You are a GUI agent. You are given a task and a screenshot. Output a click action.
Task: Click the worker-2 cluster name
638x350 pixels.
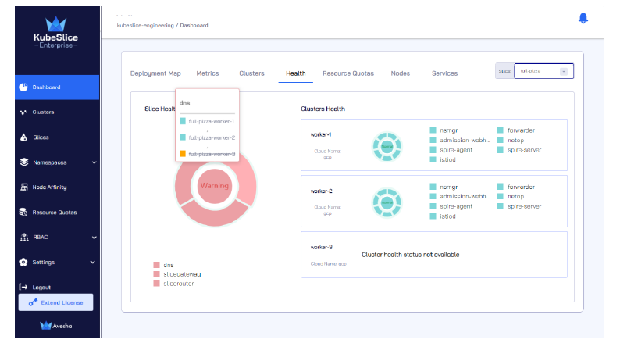[322, 191]
